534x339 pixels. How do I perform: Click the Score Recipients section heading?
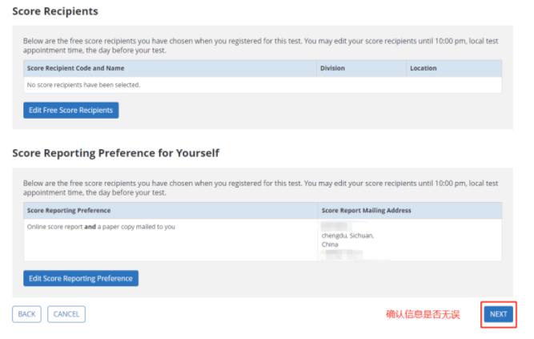(x=54, y=12)
